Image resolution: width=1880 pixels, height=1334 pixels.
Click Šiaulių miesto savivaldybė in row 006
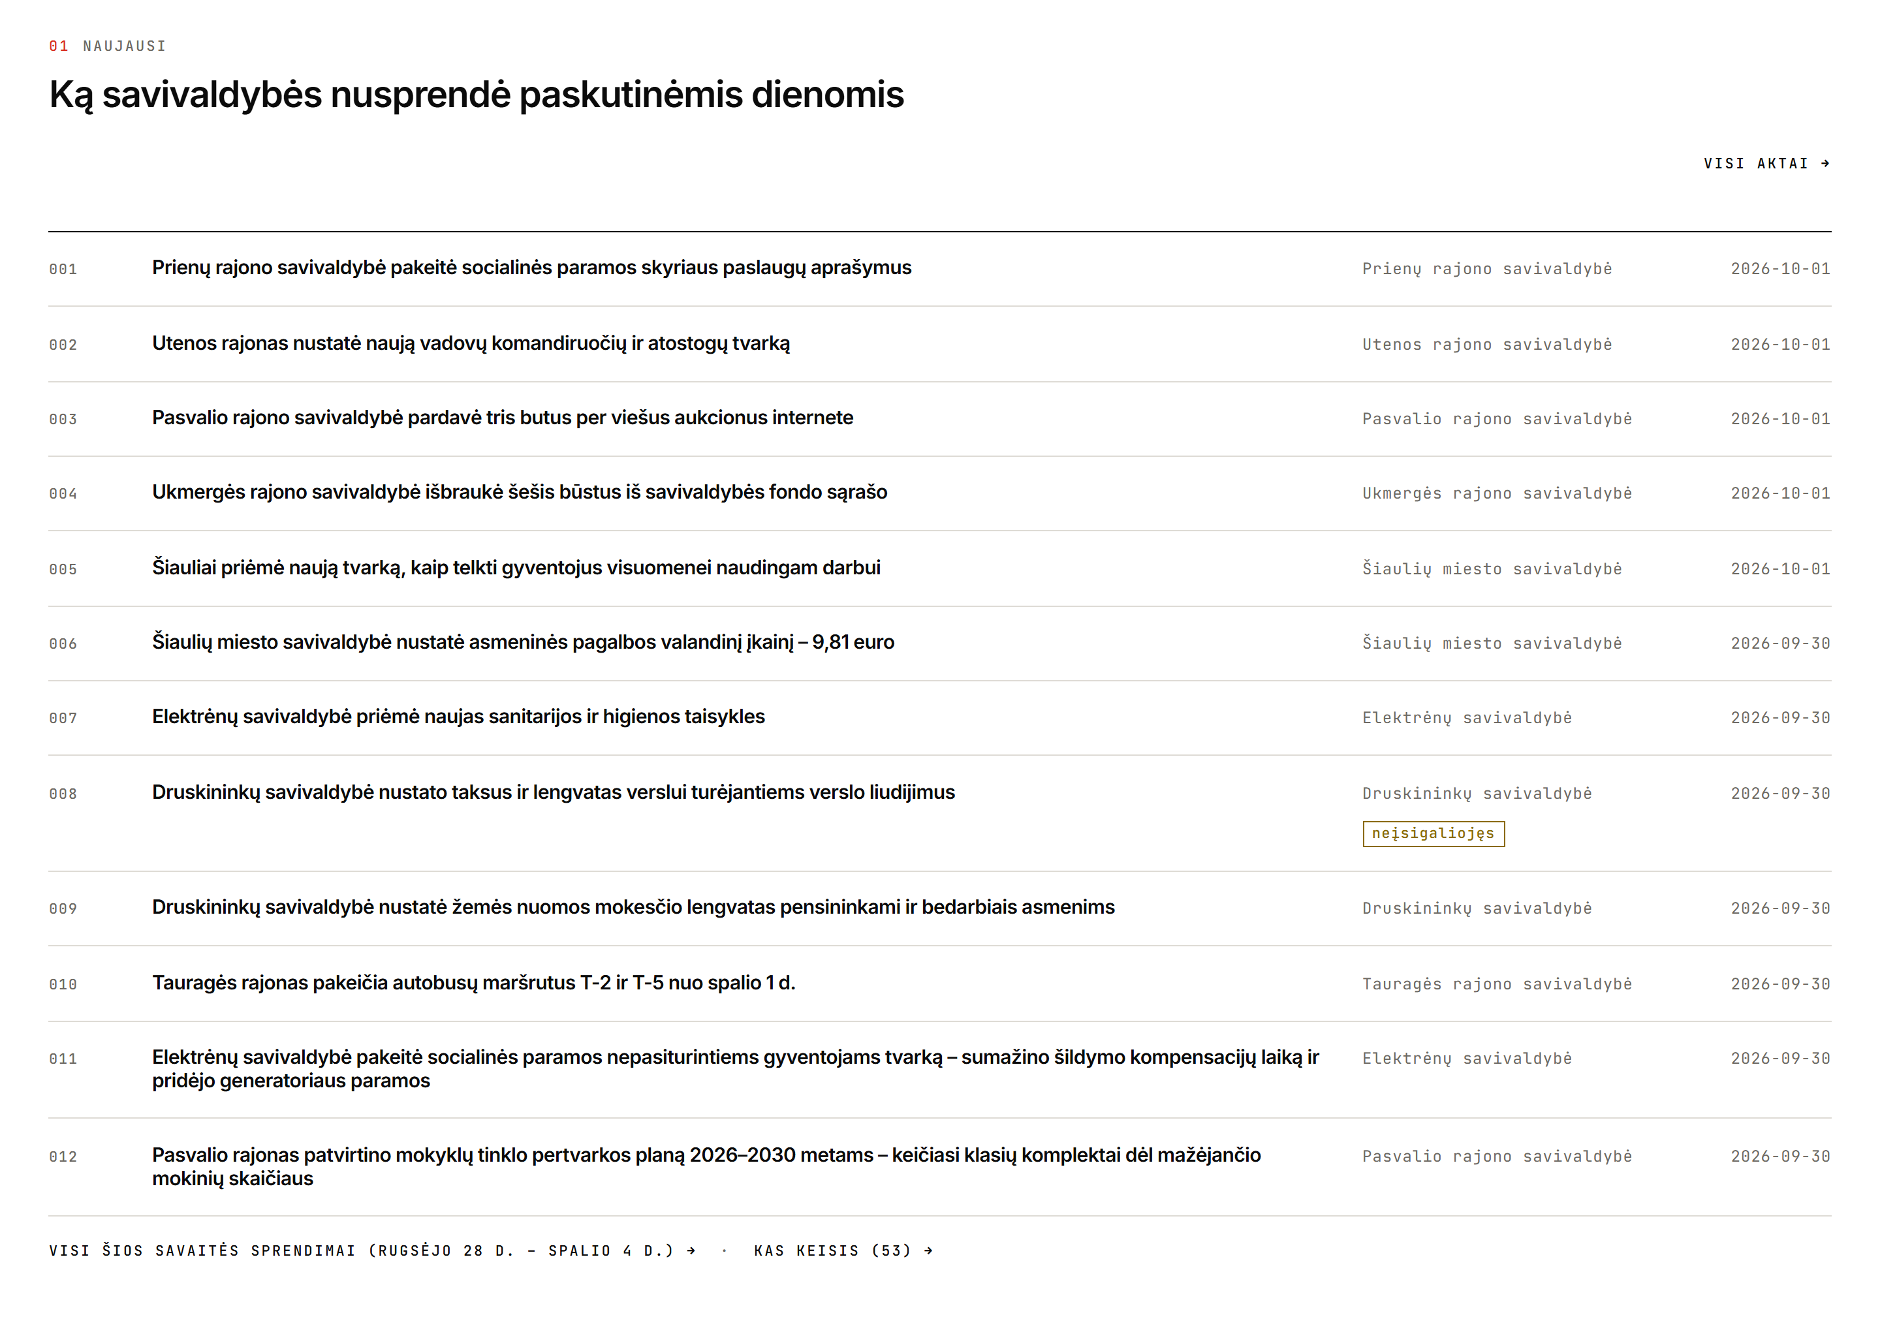1492,644
